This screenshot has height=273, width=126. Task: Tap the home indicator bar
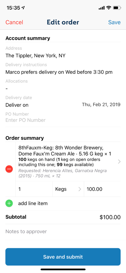pos(63,269)
